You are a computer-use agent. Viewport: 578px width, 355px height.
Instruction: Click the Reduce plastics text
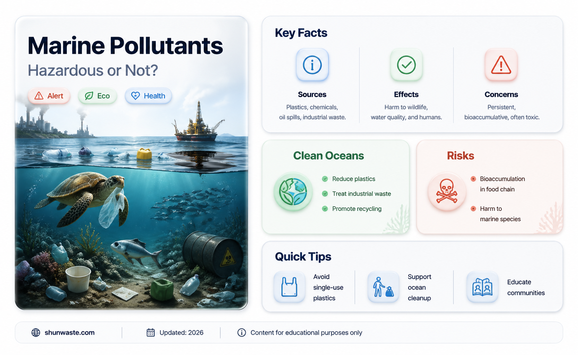pos(354,179)
